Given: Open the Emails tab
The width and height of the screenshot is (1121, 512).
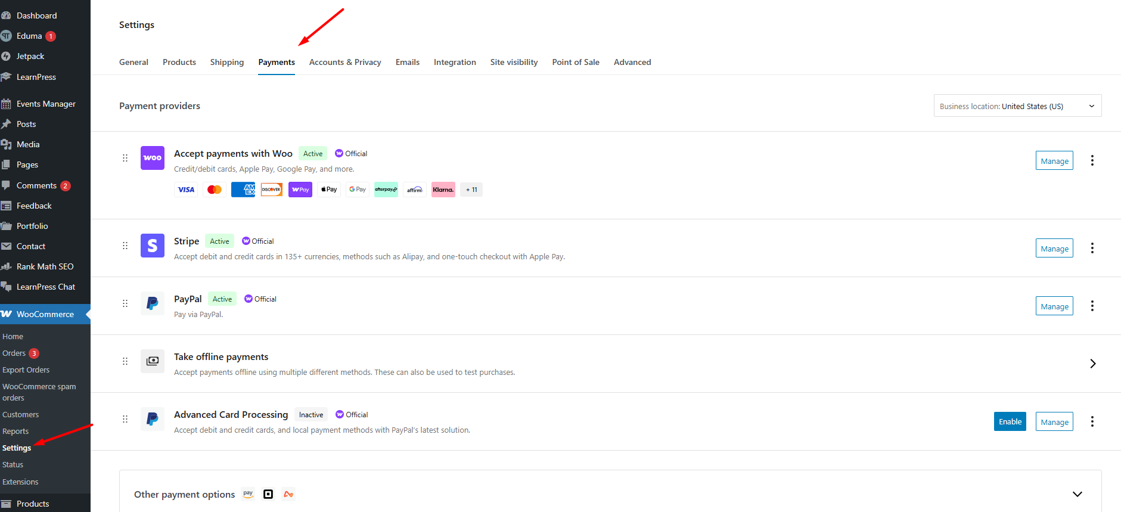Looking at the screenshot, I should tap(408, 62).
